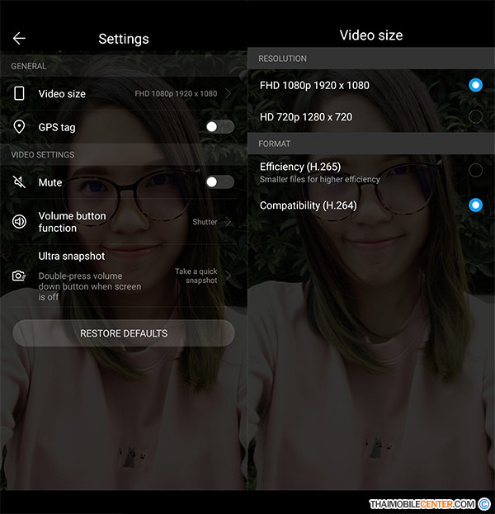
Task: Click the Video size phone icon
Action: tap(19, 93)
